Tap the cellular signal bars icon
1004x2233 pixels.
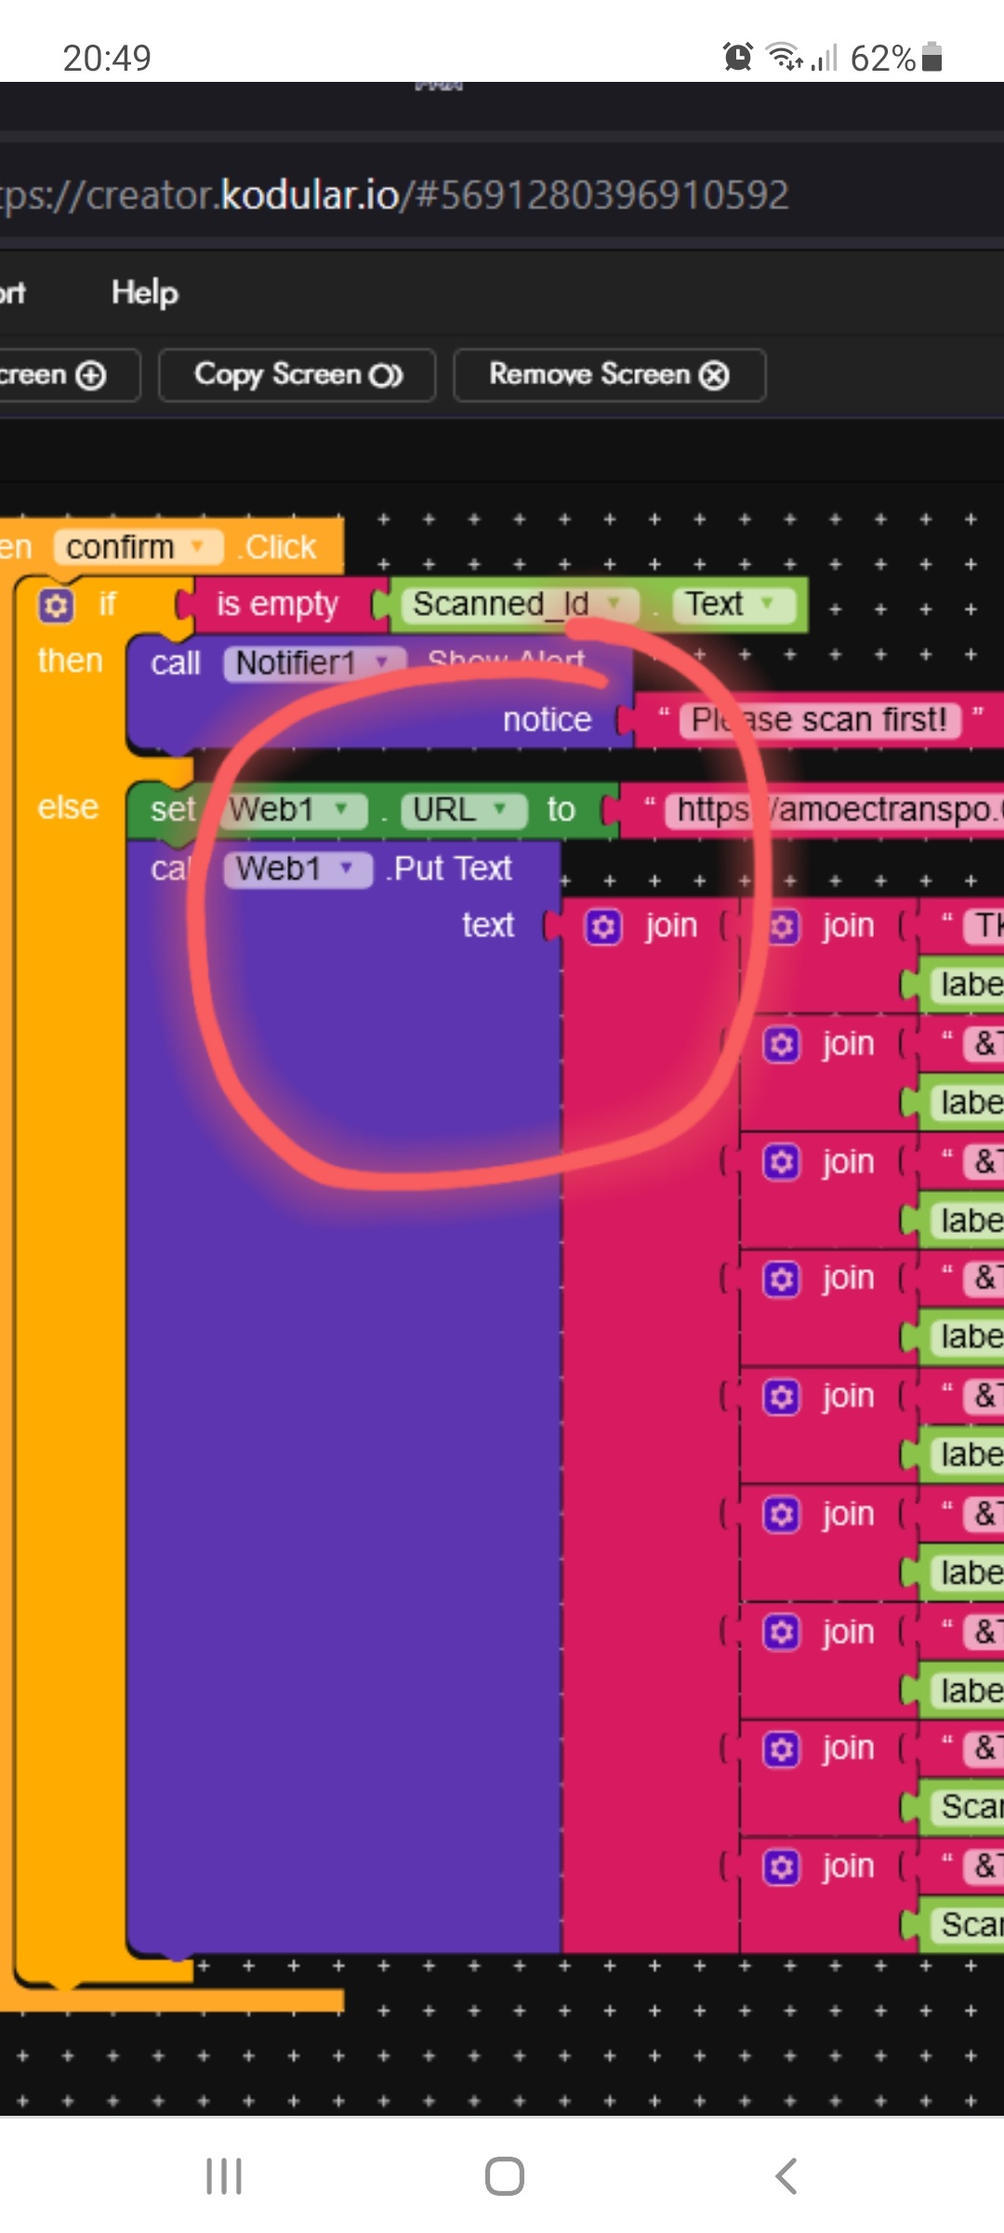pos(824,58)
